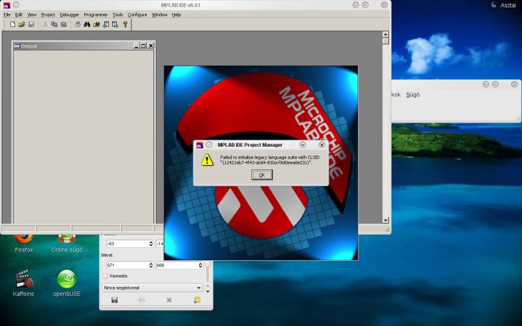The width and height of the screenshot is (522, 326).
Task: Click the stepper arrows of the 666 field
Action: point(200,265)
